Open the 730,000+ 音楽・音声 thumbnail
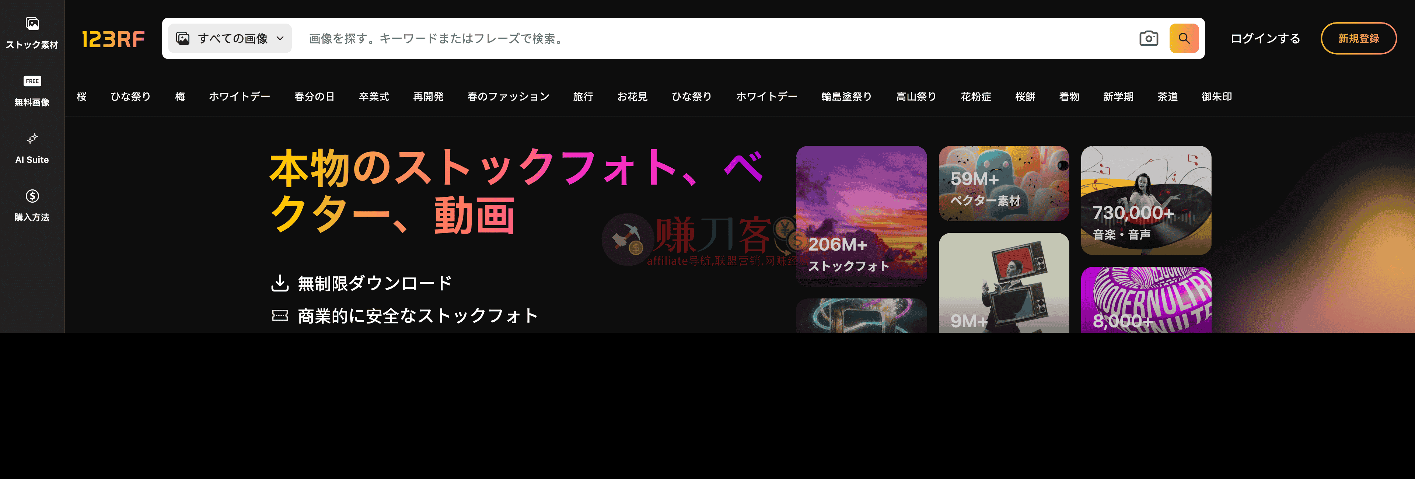The height and width of the screenshot is (479, 1415). pos(1146,200)
